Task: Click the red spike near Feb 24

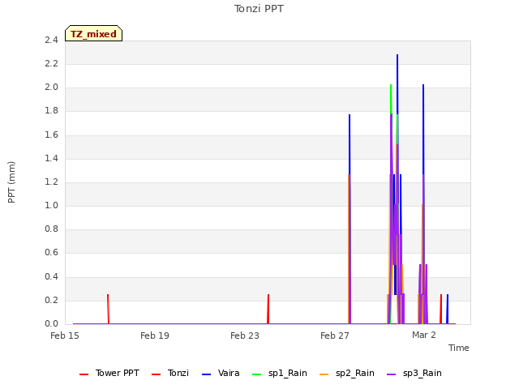Action: tap(268, 309)
